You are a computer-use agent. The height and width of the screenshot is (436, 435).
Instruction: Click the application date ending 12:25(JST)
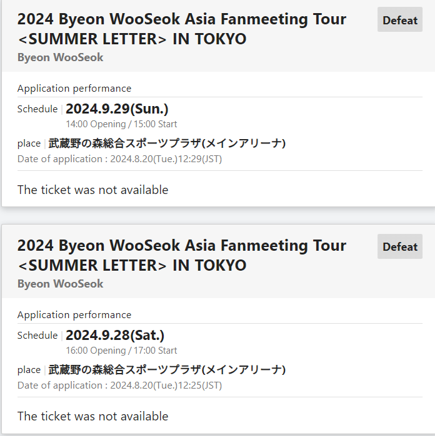(x=119, y=385)
